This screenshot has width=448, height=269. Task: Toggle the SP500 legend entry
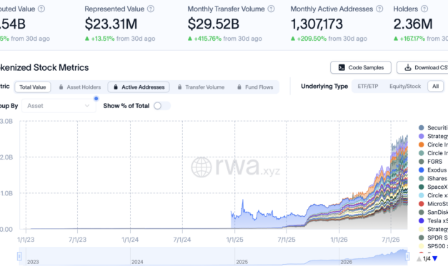coord(433,246)
